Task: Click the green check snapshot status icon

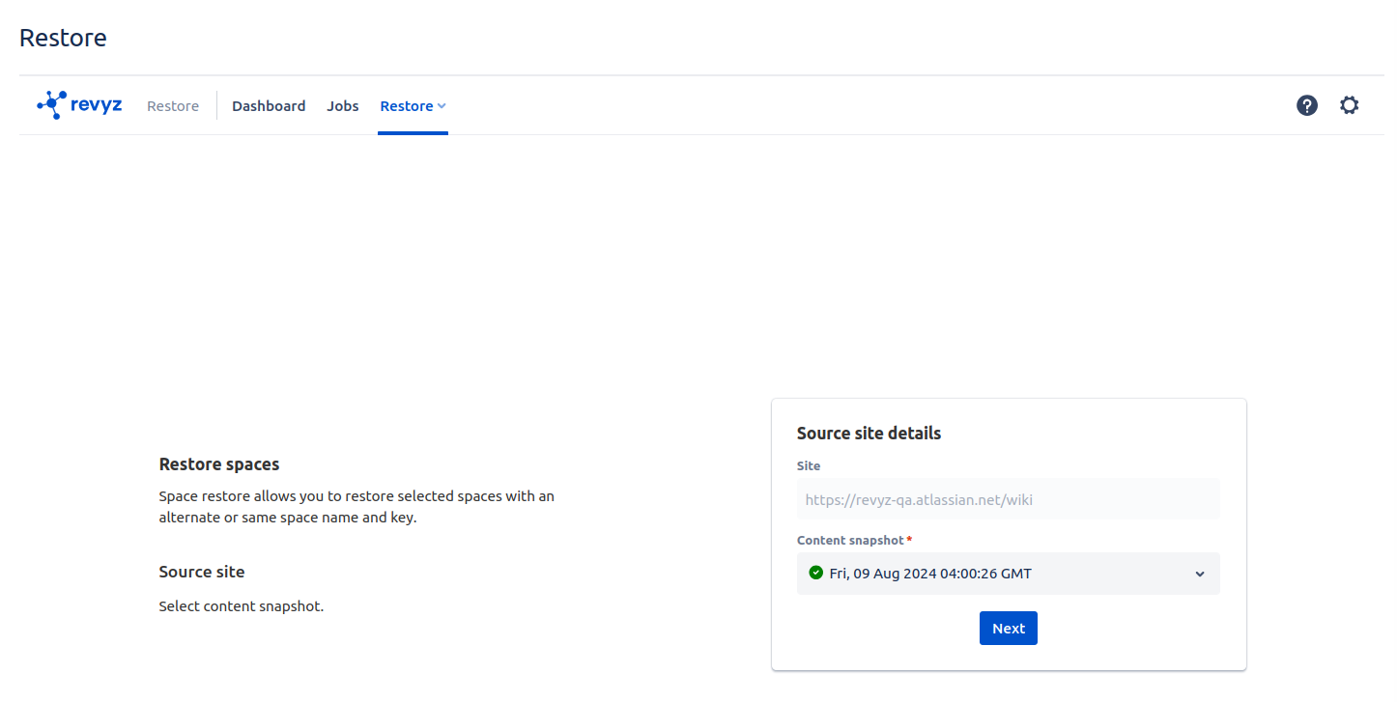Action: 815,573
